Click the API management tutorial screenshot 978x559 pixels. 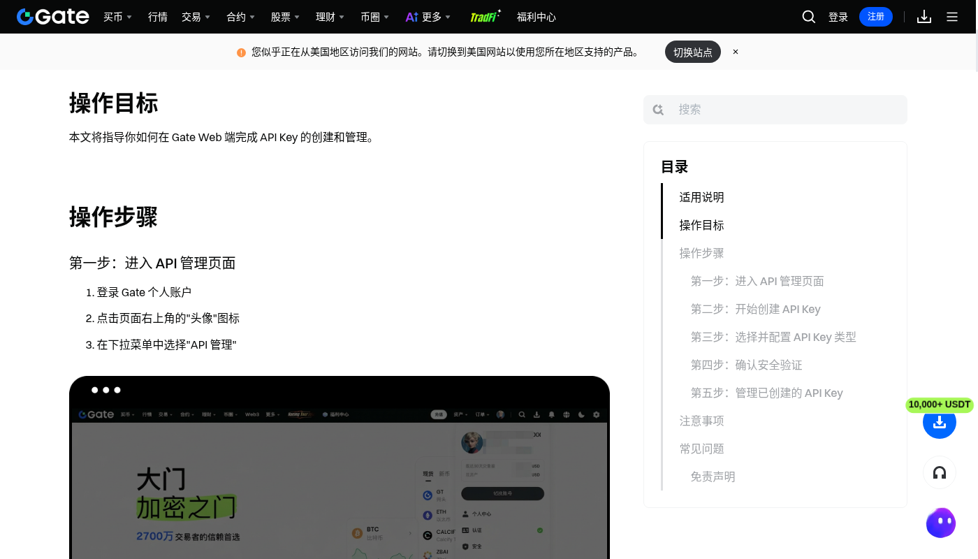point(340,467)
